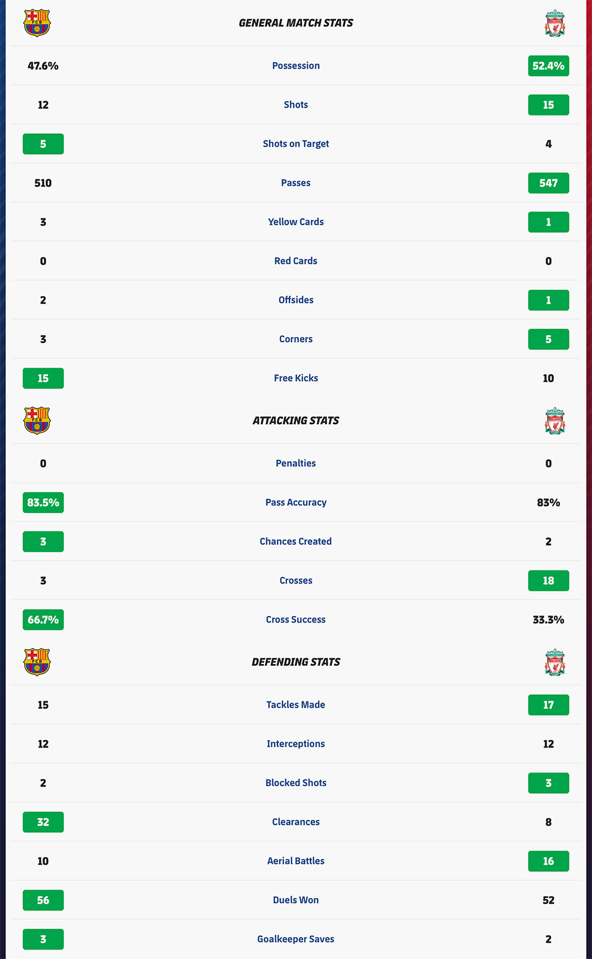
Task: Select the Shots on Target label
Action: click(x=296, y=144)
